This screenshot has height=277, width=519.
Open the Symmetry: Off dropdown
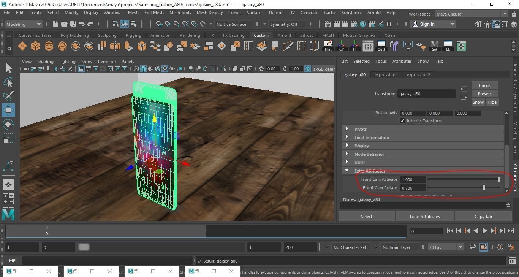point(287,24)
